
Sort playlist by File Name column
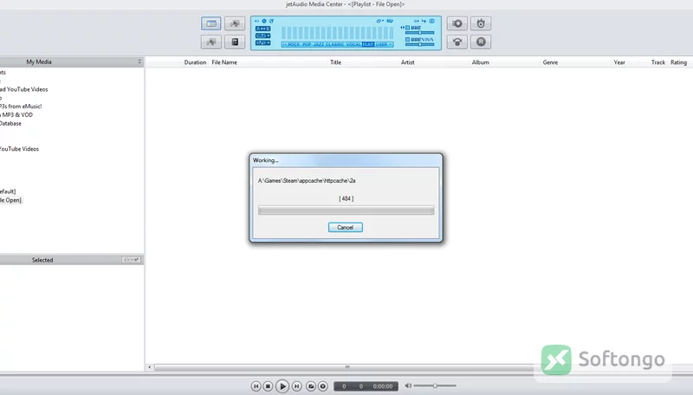pos(224,62)
